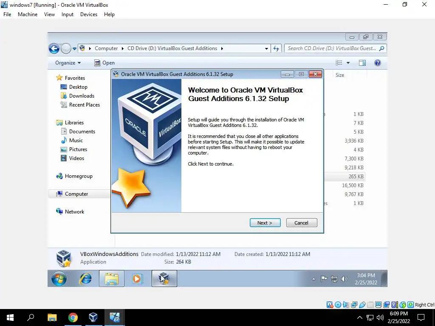Click the network adapters status icon
This screenshot has width=435, height=326.
(x=354, y=305)
